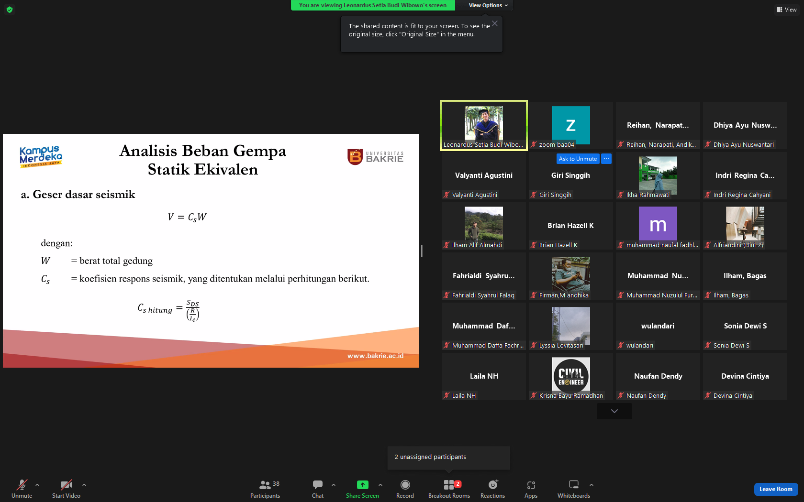Select zoom baa04 participant tile
The height and width of the screenshot is (502, 804).
(571, 125)
